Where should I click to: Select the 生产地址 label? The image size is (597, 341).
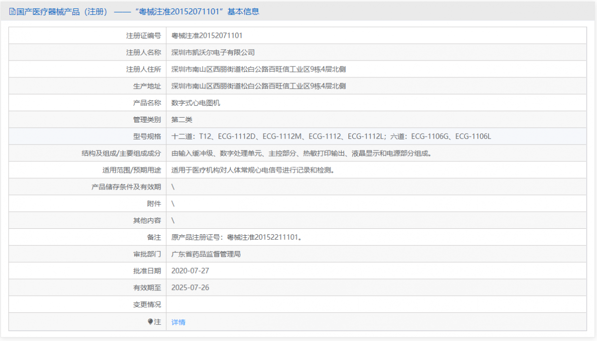coord(147,86)
